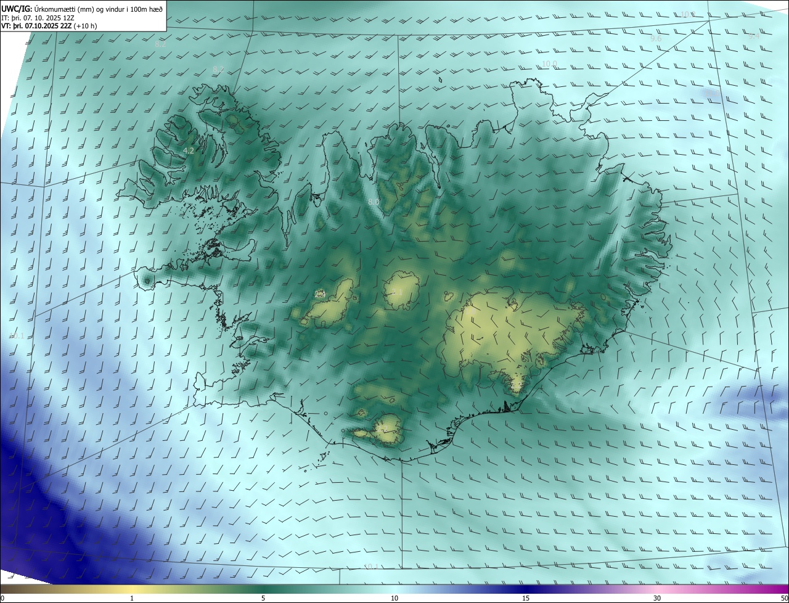Viewport: 789px width, 603px height.
Task: Click the 5 tick on the color scale
Action: [263, 599]
